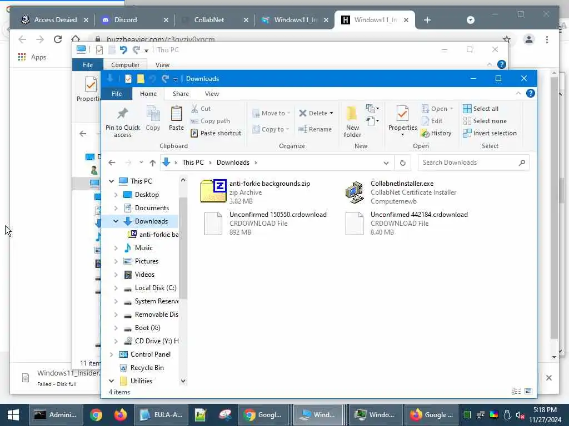
Task: Click Select all in ribbon
Action: pos(481,109)
